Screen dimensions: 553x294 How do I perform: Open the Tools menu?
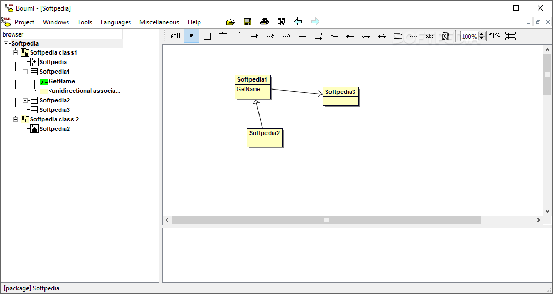click(85, 22)
